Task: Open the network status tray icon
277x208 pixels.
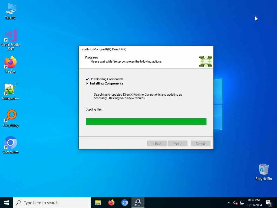Action: point(242,203)
